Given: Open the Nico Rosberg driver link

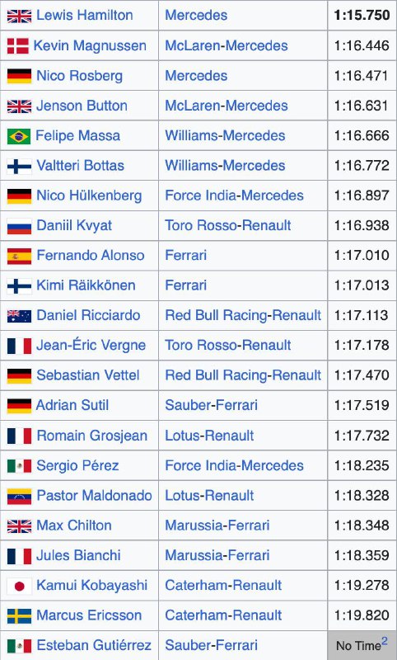Looking at the screenshot, I should coord(79,76).
